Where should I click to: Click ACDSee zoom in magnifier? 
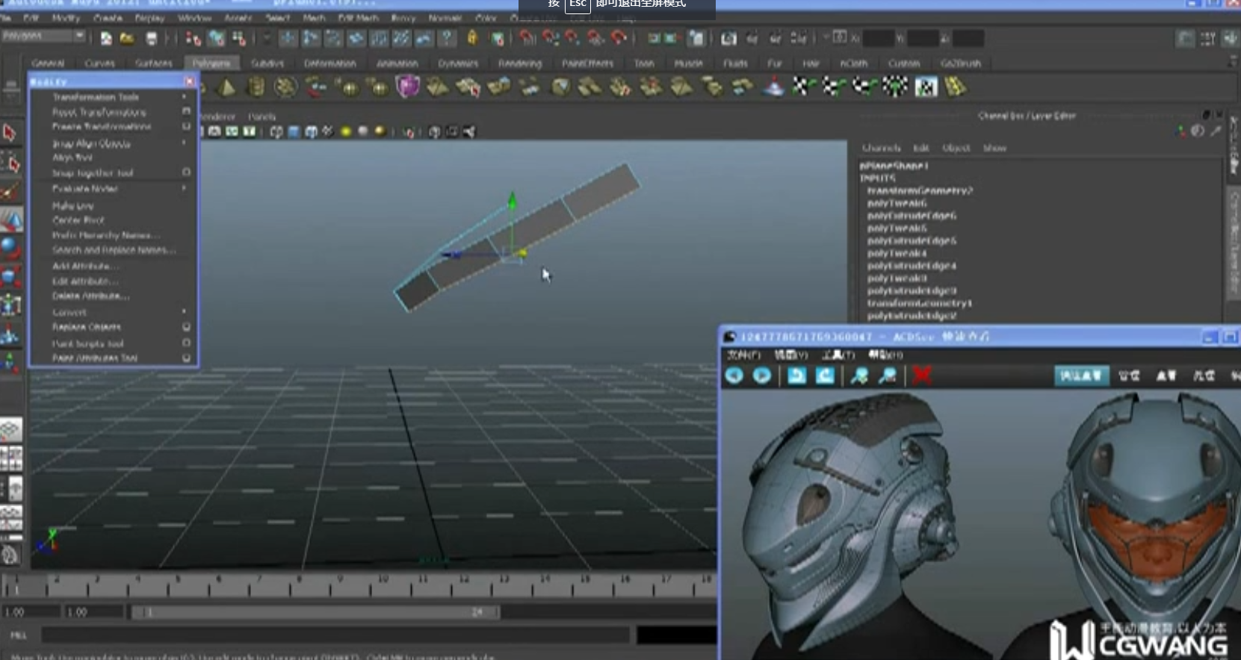(x=859, y=376)
